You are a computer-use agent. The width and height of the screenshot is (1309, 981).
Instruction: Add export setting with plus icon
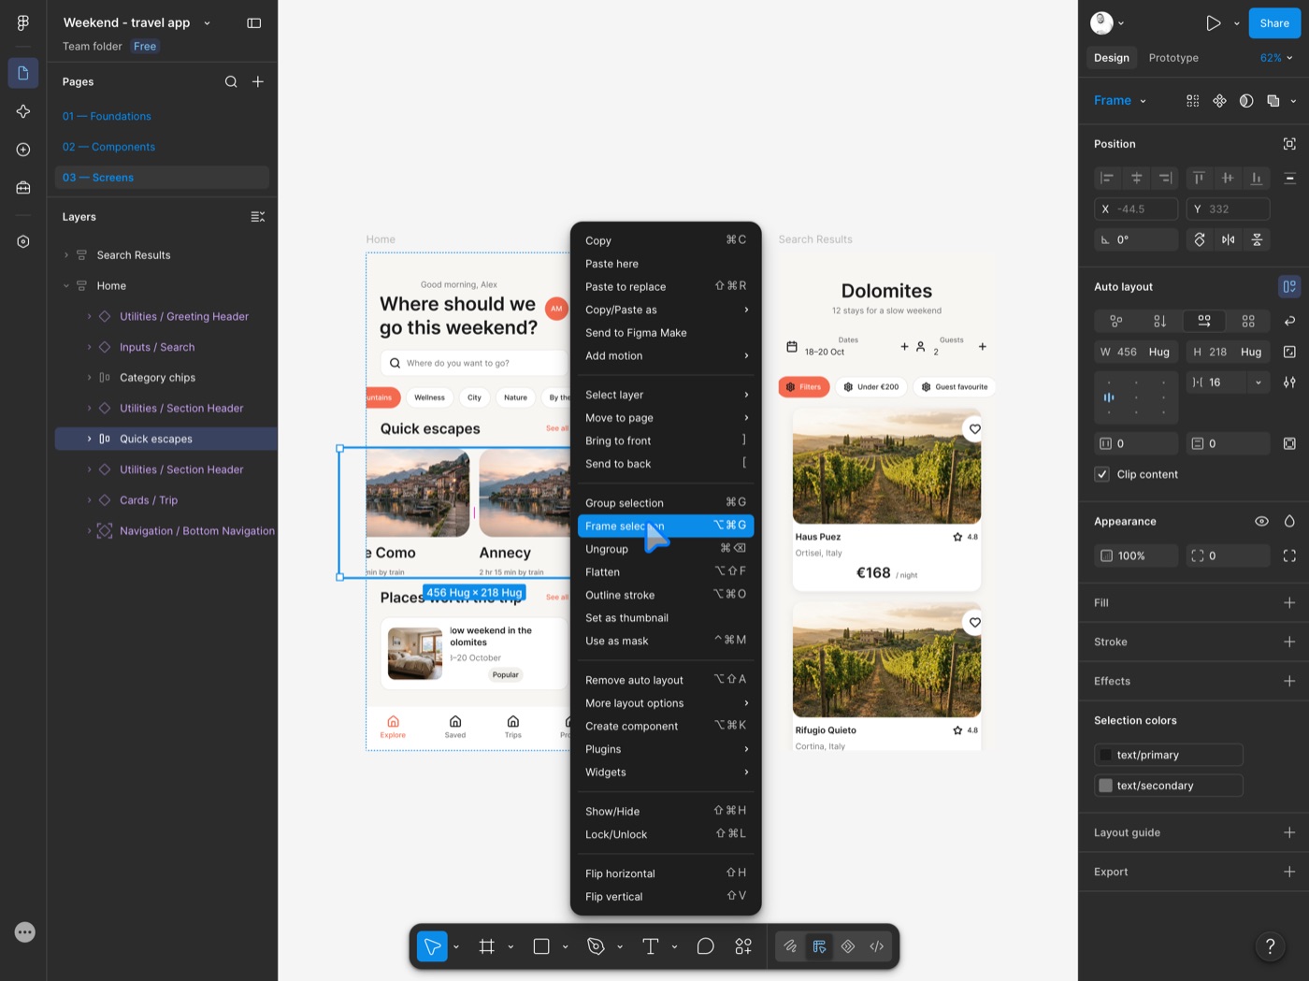[1289, 872]
